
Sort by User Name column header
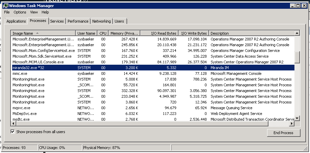tap(87, 33)
